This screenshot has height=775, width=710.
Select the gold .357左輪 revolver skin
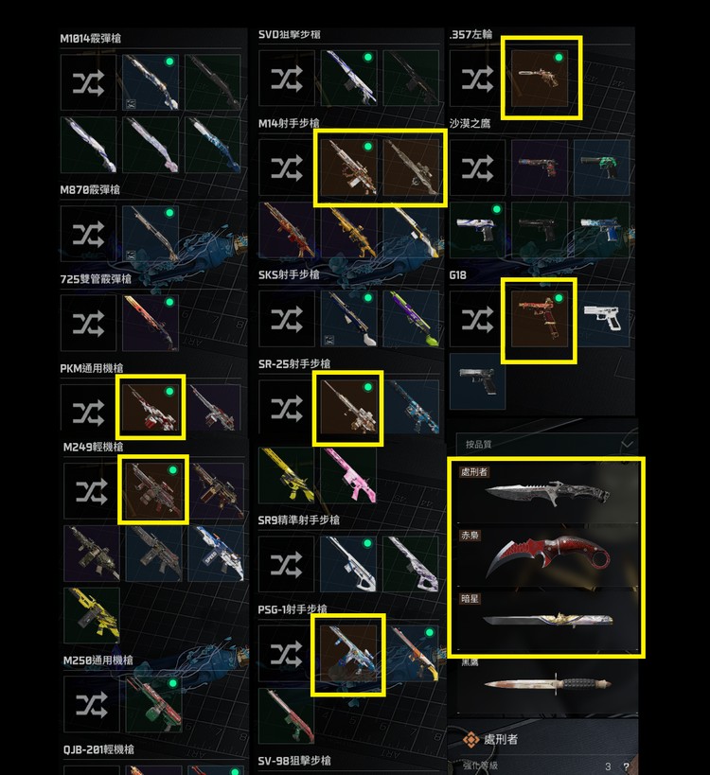(x=540, y=79)
